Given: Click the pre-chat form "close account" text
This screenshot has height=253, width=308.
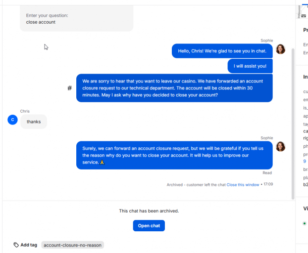Looking at the screenshot, I should click(41, 22).
